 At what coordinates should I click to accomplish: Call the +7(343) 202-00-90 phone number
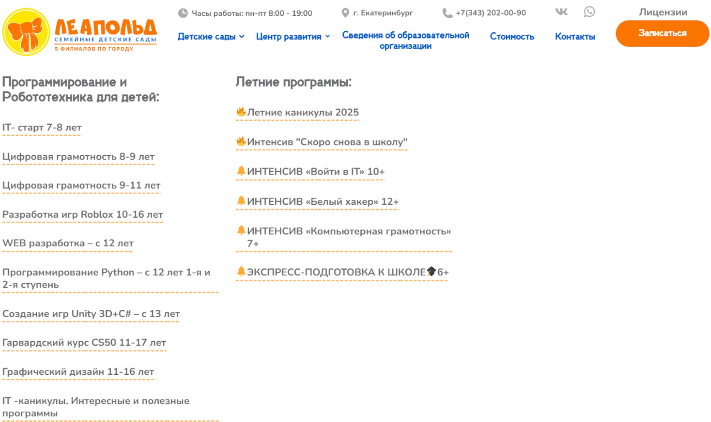tap(490, 13)
